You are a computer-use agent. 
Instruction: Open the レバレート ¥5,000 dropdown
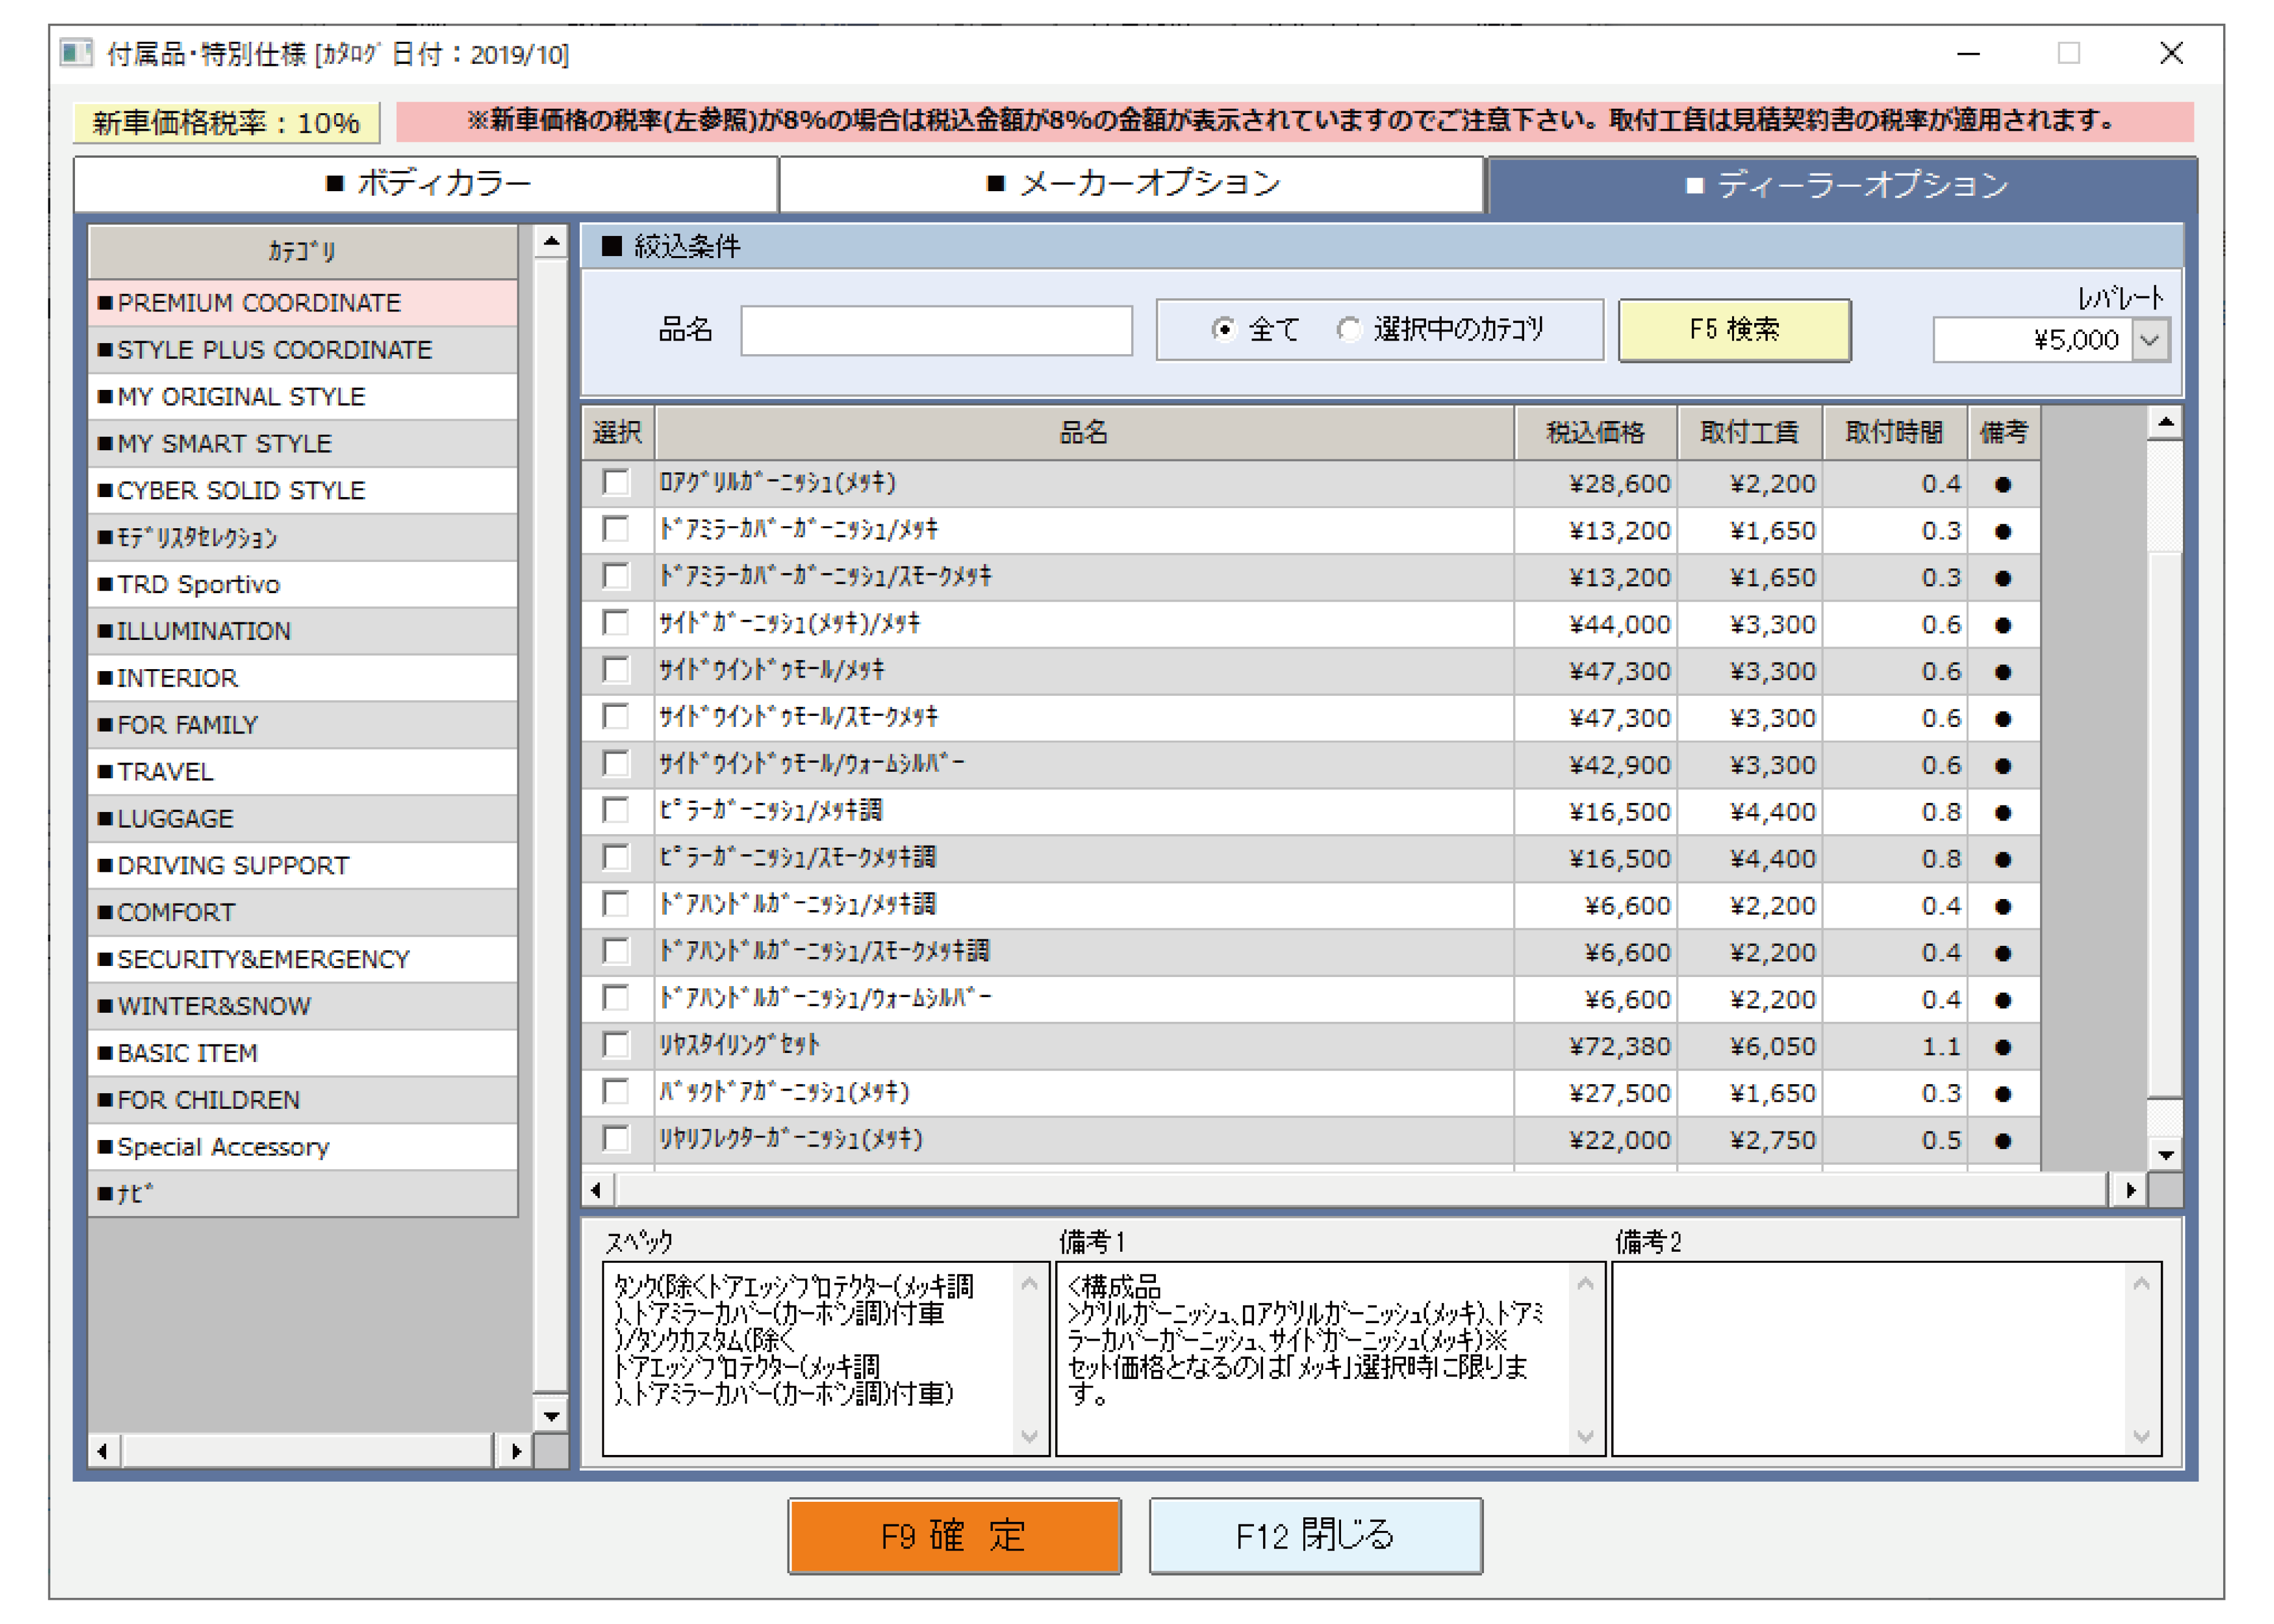pyautogui.click(x=2149, y=340)
